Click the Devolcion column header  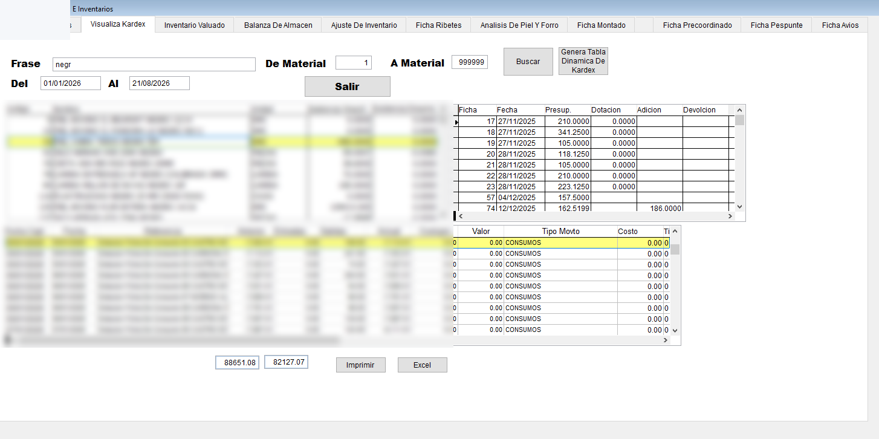[x=705, y=110]
